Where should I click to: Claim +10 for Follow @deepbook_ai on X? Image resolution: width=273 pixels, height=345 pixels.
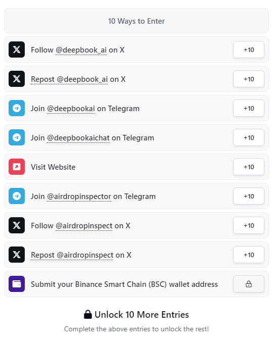[249, 50]
